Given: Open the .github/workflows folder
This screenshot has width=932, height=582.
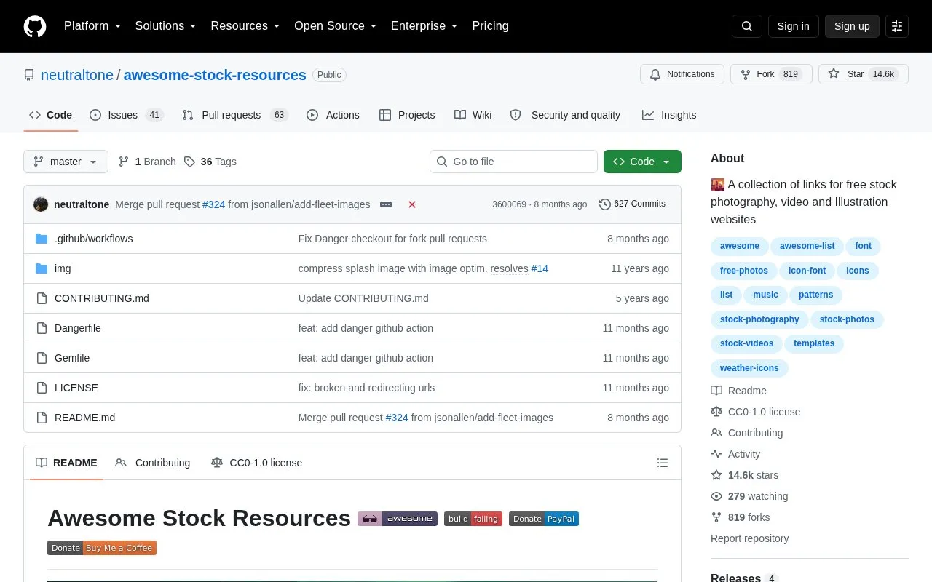Looking at the screenshot, I should (93, 239).
